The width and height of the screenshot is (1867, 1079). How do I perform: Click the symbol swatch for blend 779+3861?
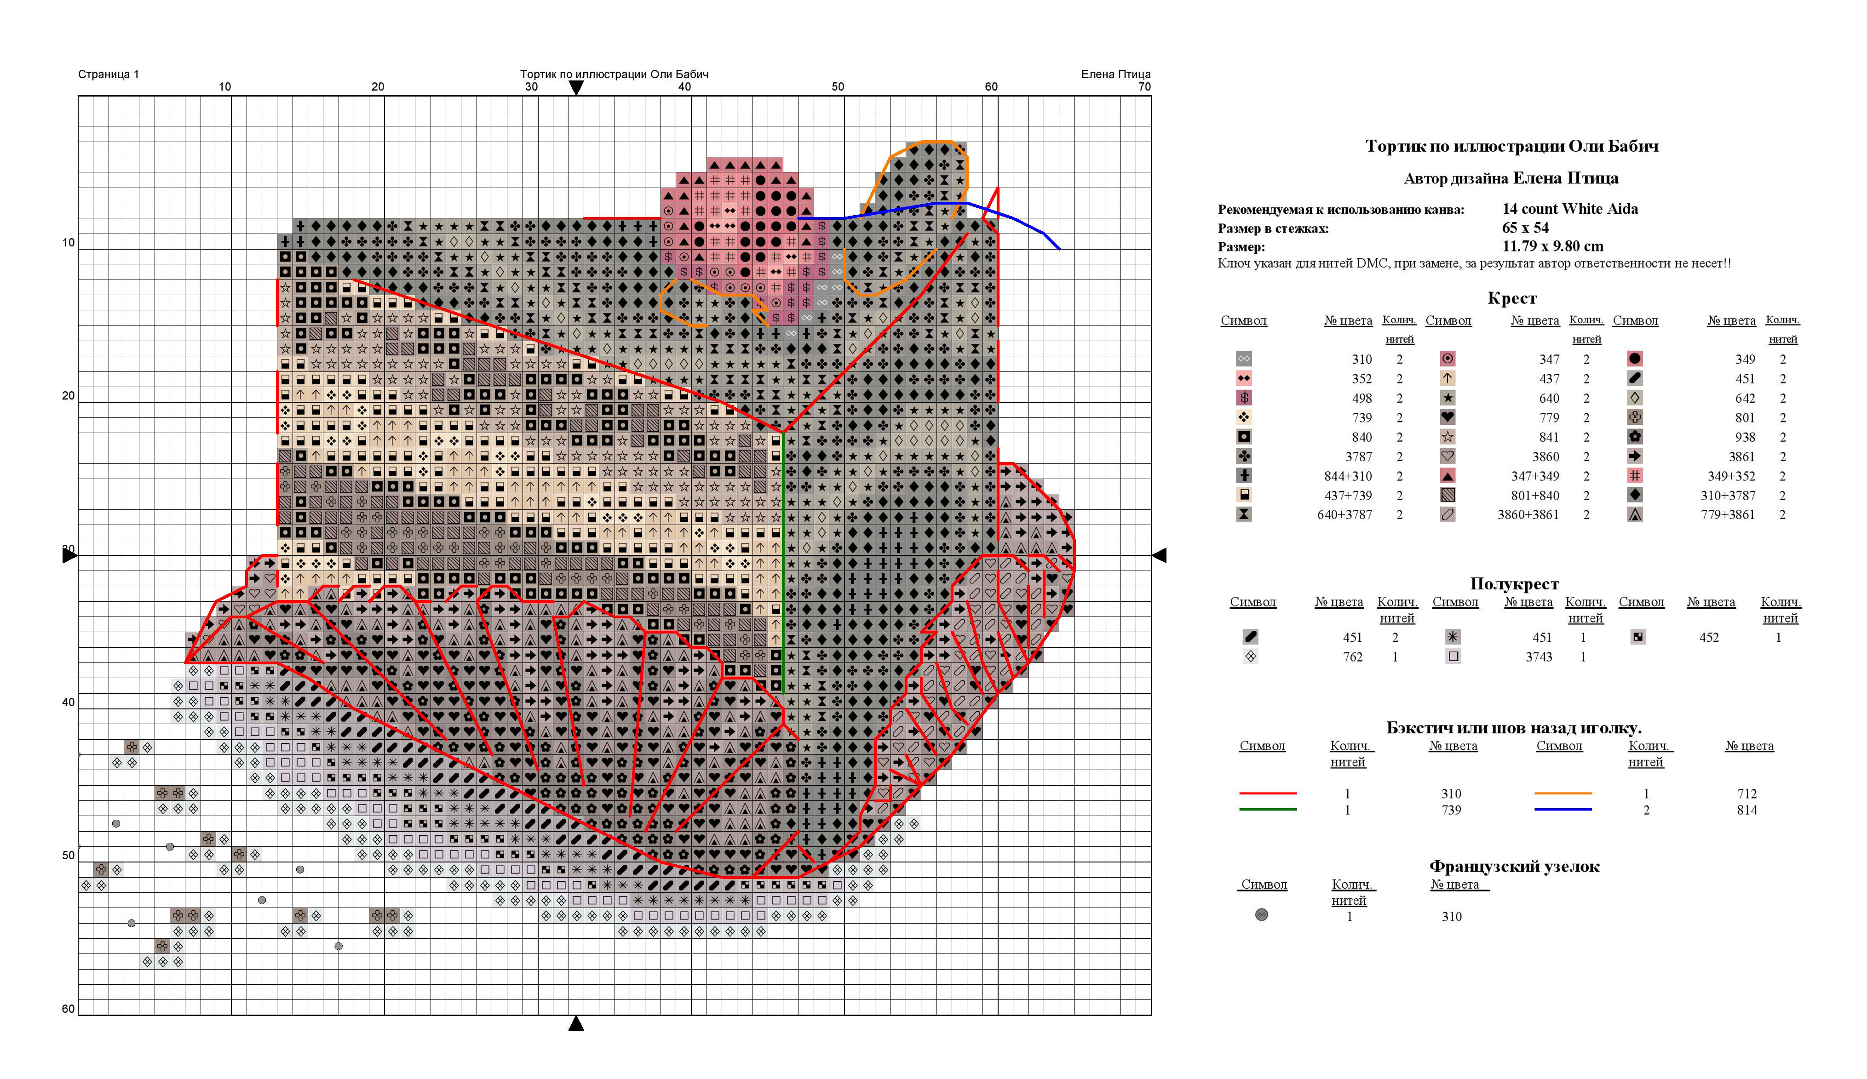click(1634, 514)
